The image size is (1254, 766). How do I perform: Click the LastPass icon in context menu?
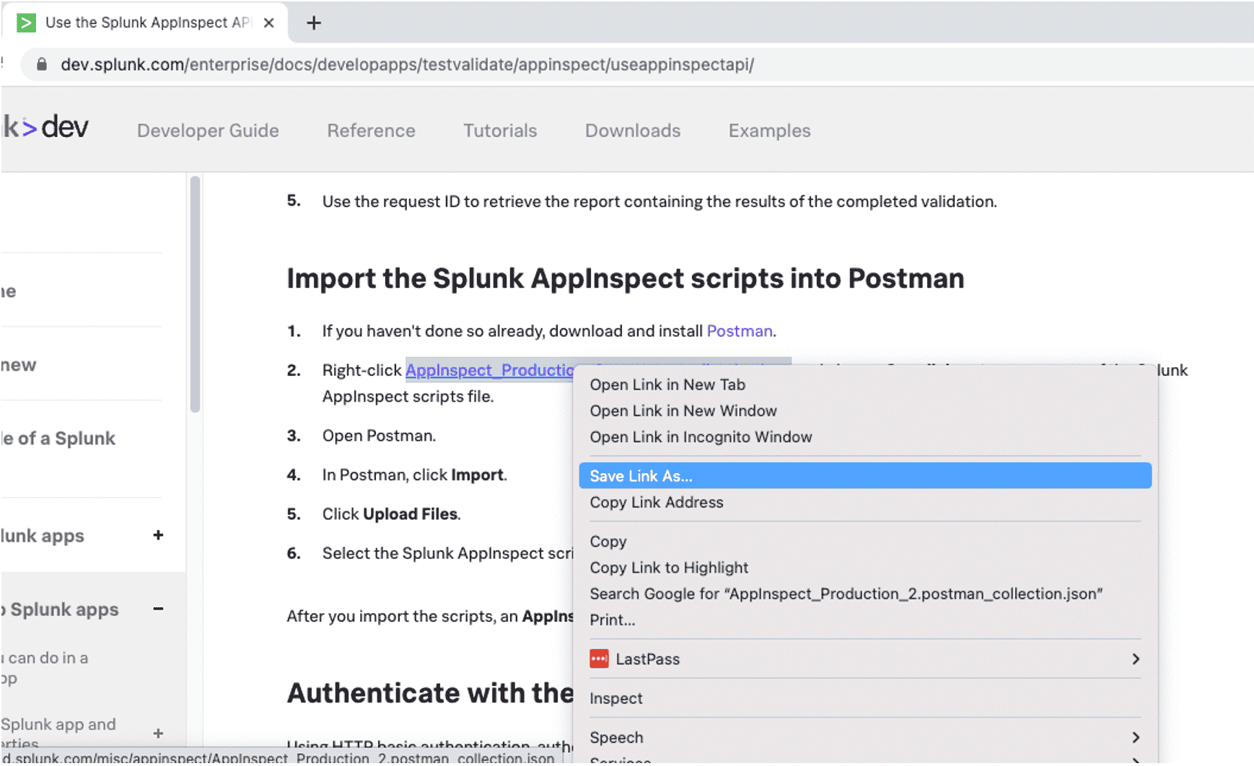[x=599, y=659]
